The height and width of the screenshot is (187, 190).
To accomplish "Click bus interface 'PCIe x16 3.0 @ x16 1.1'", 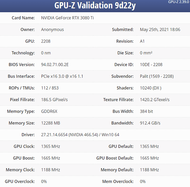I will point(62,76).
